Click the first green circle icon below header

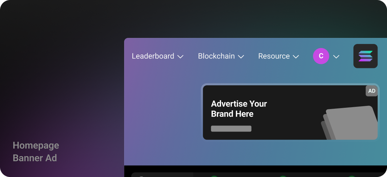214,176
